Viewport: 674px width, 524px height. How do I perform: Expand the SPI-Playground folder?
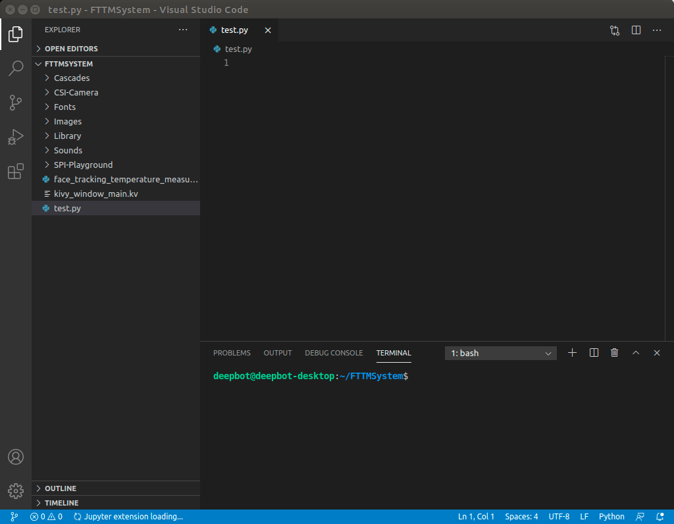tap(116, 165)
